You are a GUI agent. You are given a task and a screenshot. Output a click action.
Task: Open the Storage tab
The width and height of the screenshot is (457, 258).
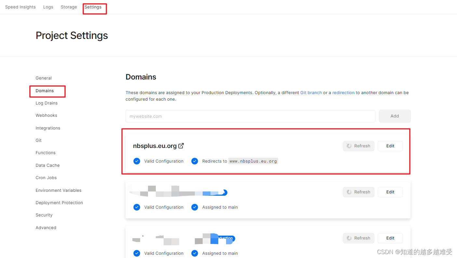tap(69, 7)
